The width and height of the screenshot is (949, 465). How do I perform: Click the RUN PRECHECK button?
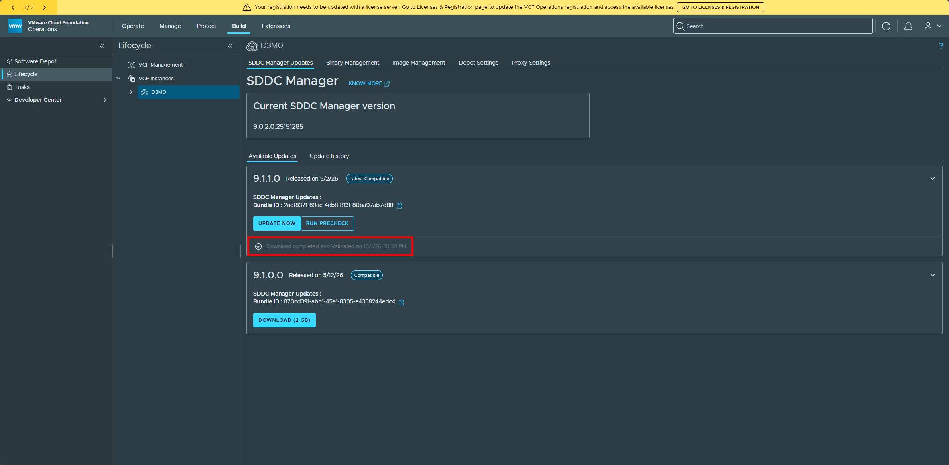coord(327,223)
